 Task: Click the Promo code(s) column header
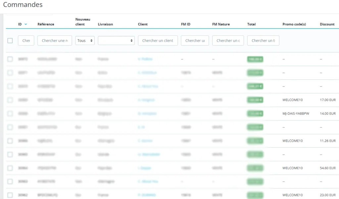click(x=294, y=24)
